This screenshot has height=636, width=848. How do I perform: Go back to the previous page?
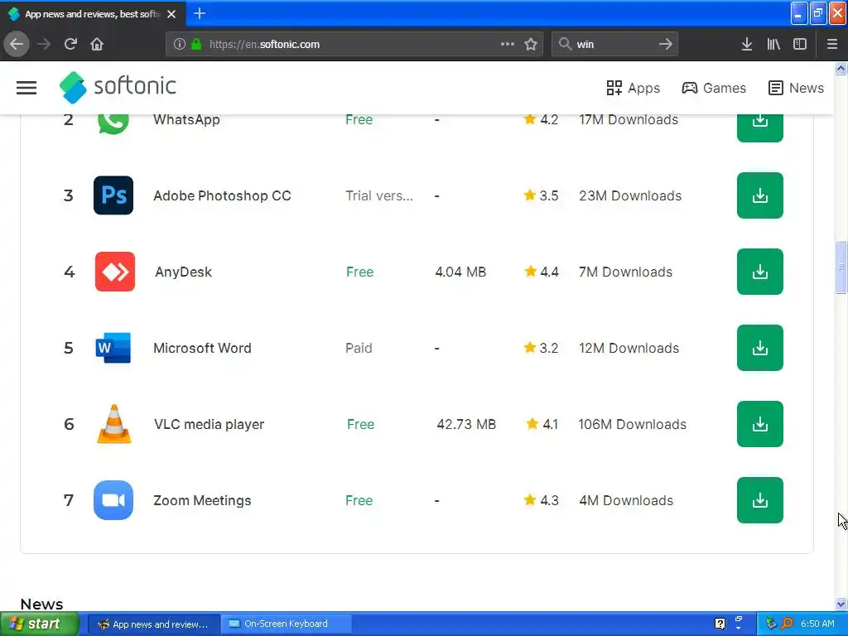tap(17, 44)
